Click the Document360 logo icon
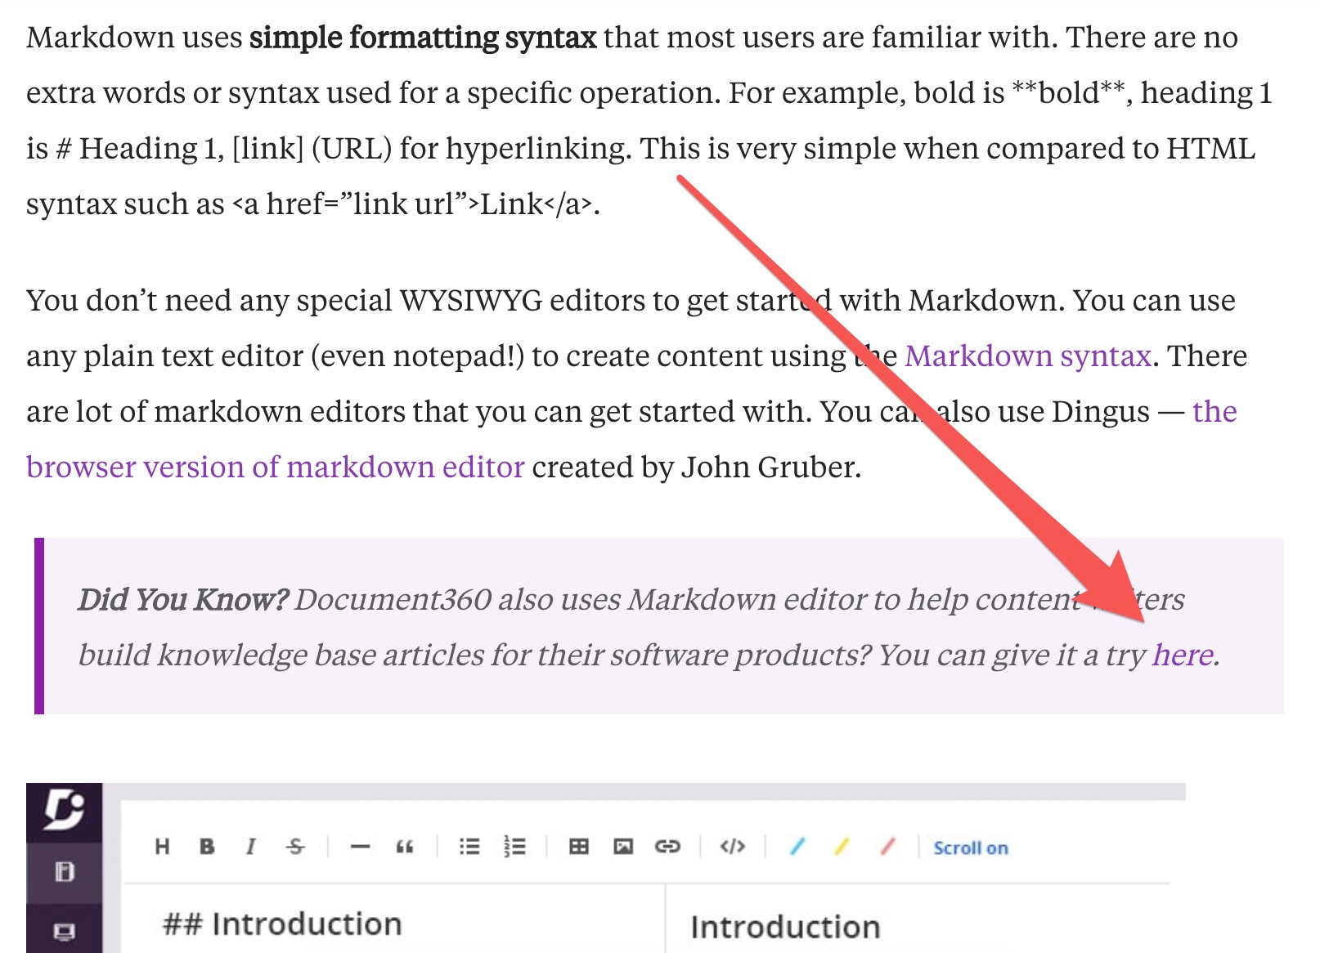The height and width of the screenshot is (953, 1320). click(x=64, y=810)
